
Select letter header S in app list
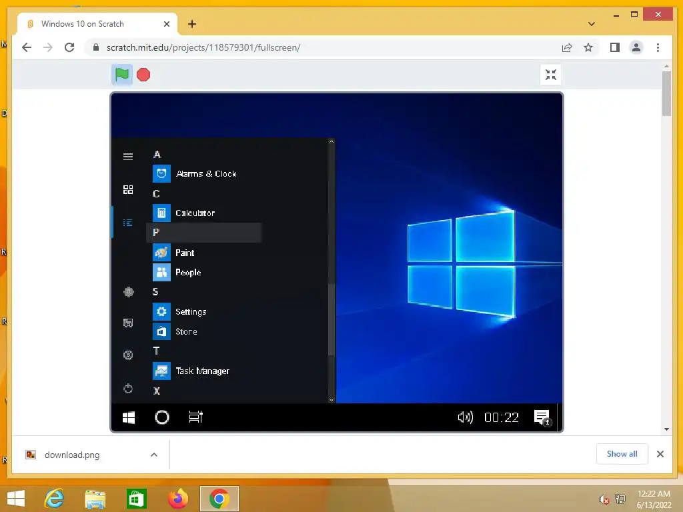pyautogui.click(x=155, y=292)
